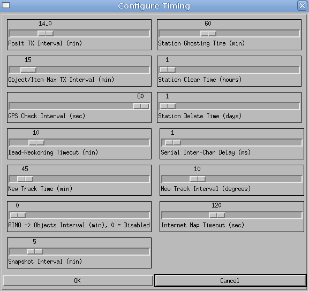The image size is (309, 292).
Task: Click the Serial Inter-Char Delay slider thumb
Action: click(173, 142)
